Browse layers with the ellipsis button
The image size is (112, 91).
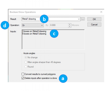[x=83, y=19]
